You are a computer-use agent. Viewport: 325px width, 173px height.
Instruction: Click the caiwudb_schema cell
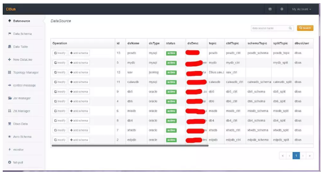pos(259,82)
